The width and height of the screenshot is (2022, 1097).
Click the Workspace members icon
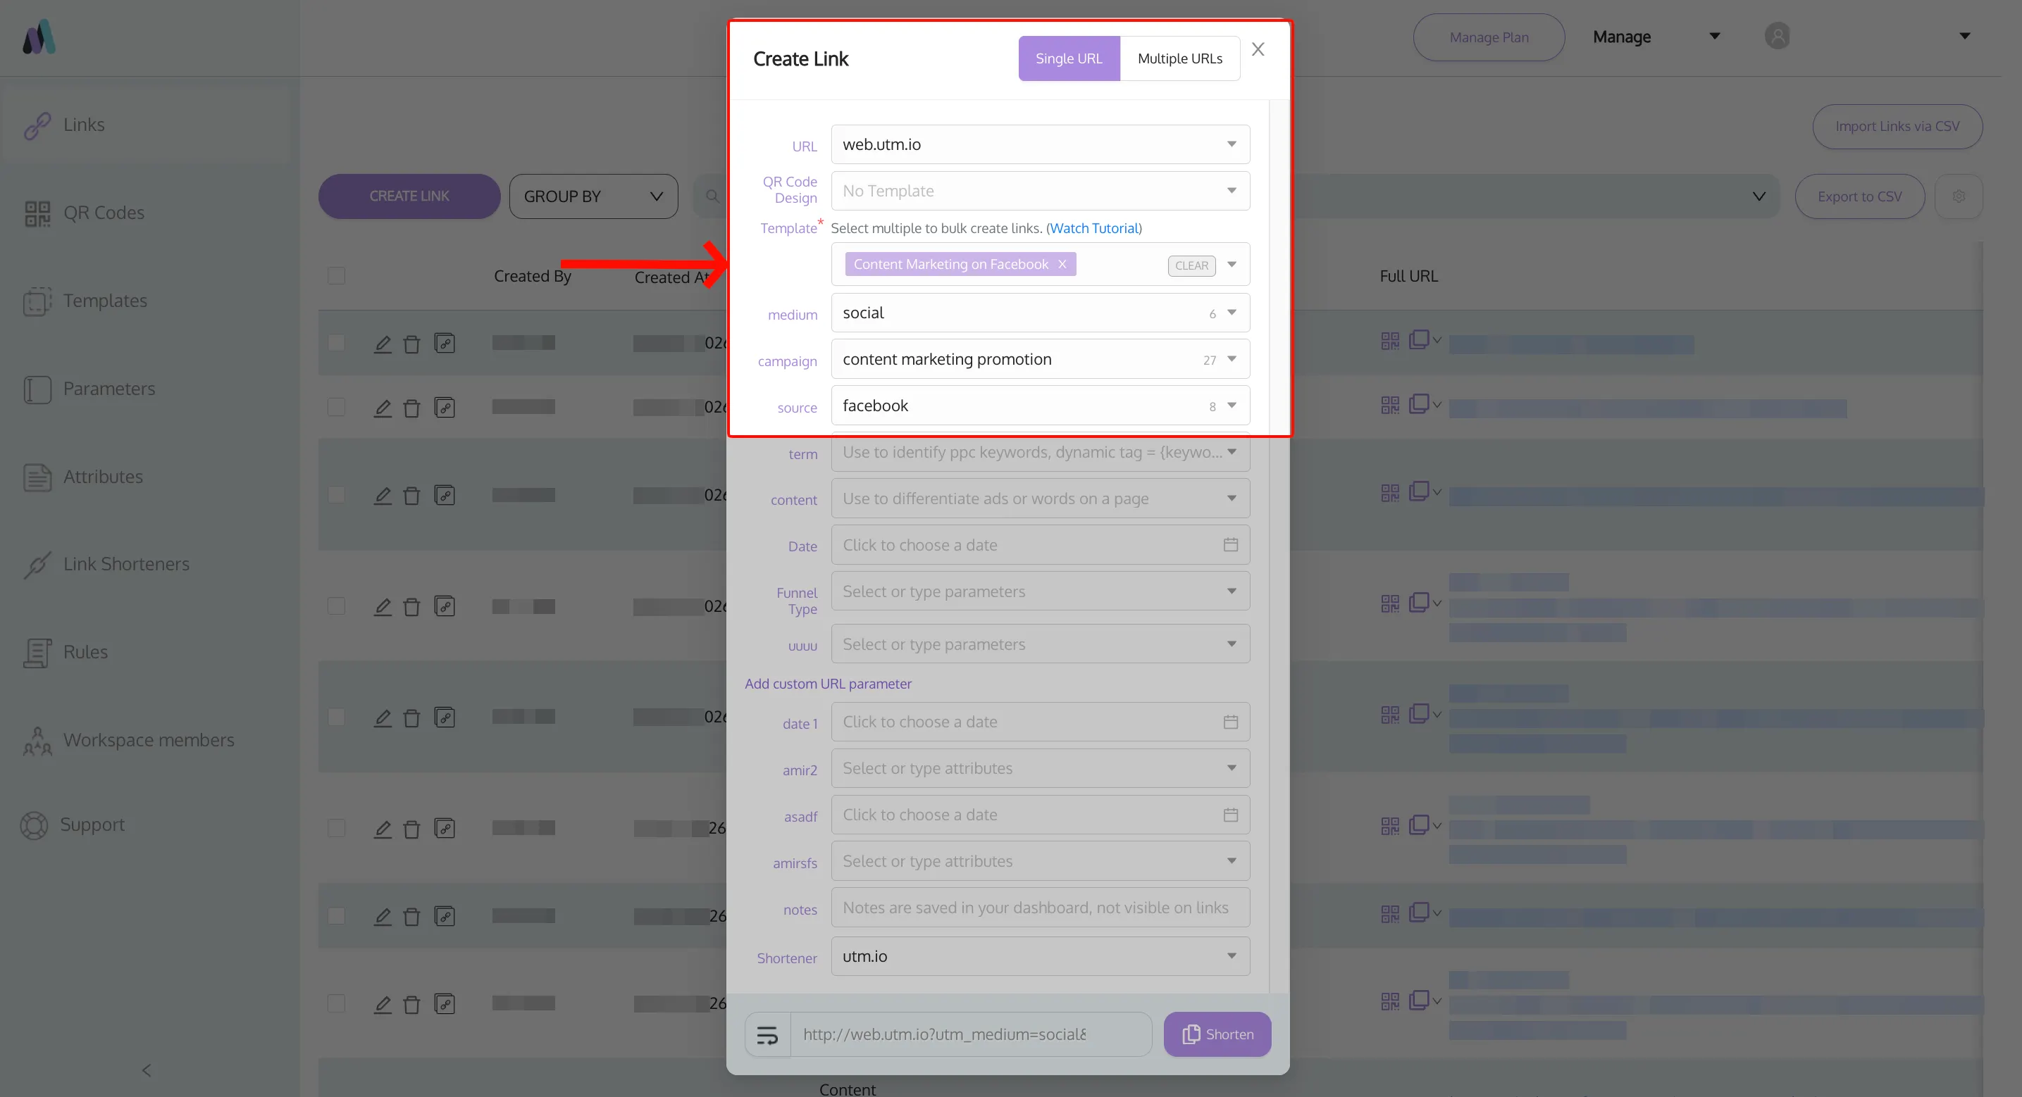click(x=37, y=740)
